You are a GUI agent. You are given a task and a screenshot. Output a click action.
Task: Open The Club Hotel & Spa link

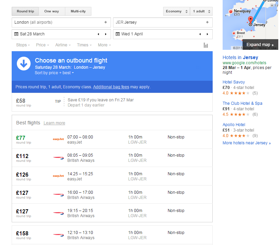pyautogui.click(x=242, y=103)
